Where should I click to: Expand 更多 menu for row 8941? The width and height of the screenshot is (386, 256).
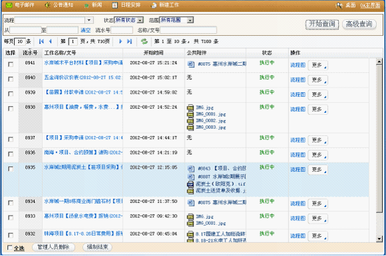coord(318,65)
